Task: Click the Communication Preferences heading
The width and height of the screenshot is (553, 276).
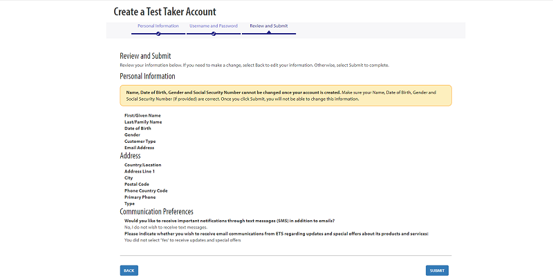Action: 156,212
